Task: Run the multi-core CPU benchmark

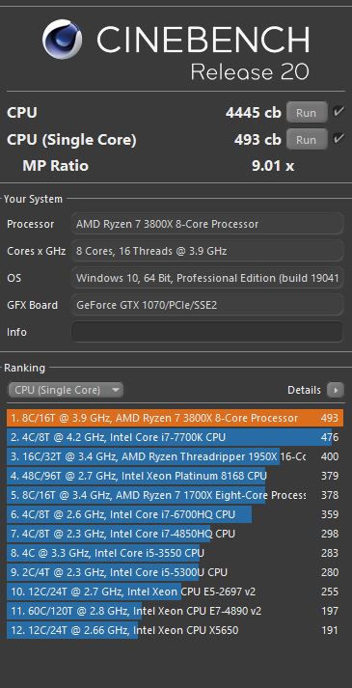Action: (x=307, y=112)
